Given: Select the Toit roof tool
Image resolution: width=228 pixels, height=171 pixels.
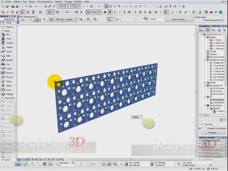Looking at the screenshot, I should (x=8, y=64).
